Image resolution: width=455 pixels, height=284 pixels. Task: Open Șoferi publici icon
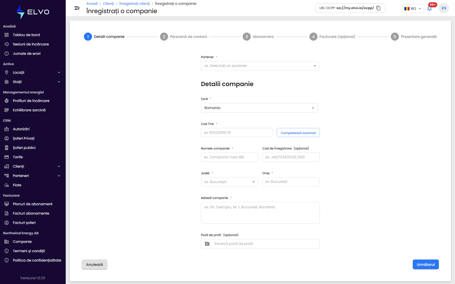coord(7,148)
